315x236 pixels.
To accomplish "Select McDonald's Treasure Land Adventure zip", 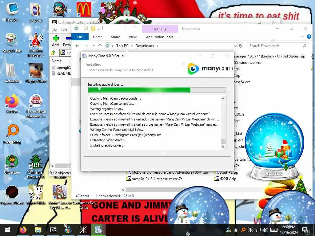I will click(167, 172).
